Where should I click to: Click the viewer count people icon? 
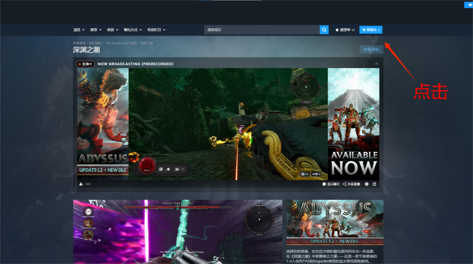coord(81,184)
